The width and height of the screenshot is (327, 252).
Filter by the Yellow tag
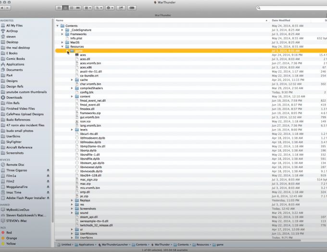[x=11, y=244]
